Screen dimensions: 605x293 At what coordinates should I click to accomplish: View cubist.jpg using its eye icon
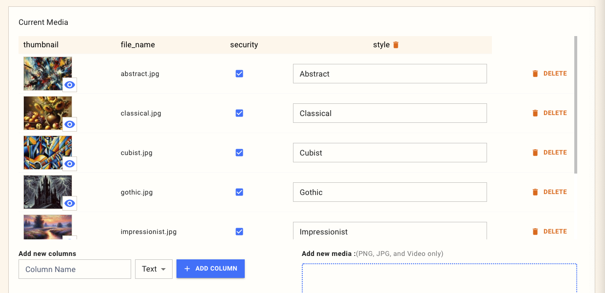tap(70, 164)
